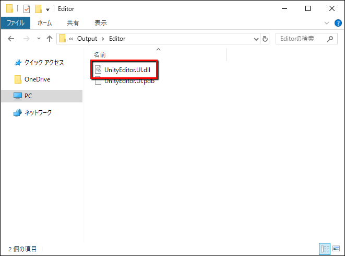
Task: Click the UnityEditor.UI.pdb file icon
Action: (98, 81)
